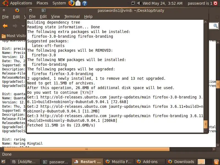Open the System menu

pos(59,3)
